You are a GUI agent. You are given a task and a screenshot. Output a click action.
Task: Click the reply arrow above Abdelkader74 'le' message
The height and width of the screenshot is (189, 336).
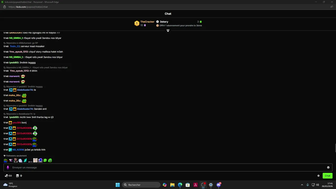4,87
